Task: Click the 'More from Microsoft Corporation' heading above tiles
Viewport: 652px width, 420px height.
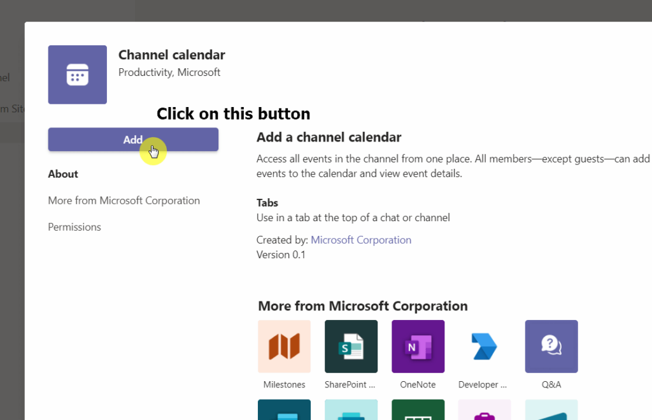Action: (362, 306)
